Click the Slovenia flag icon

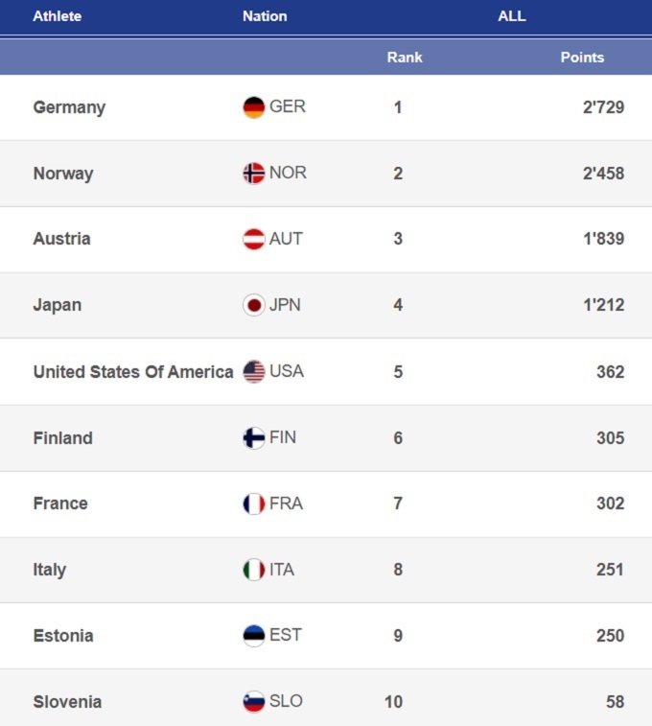[253, 702]
